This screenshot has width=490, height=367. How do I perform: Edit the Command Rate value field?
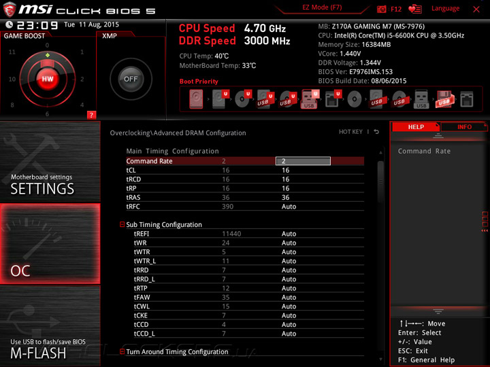pyautogui.click(x=303, y=161)
